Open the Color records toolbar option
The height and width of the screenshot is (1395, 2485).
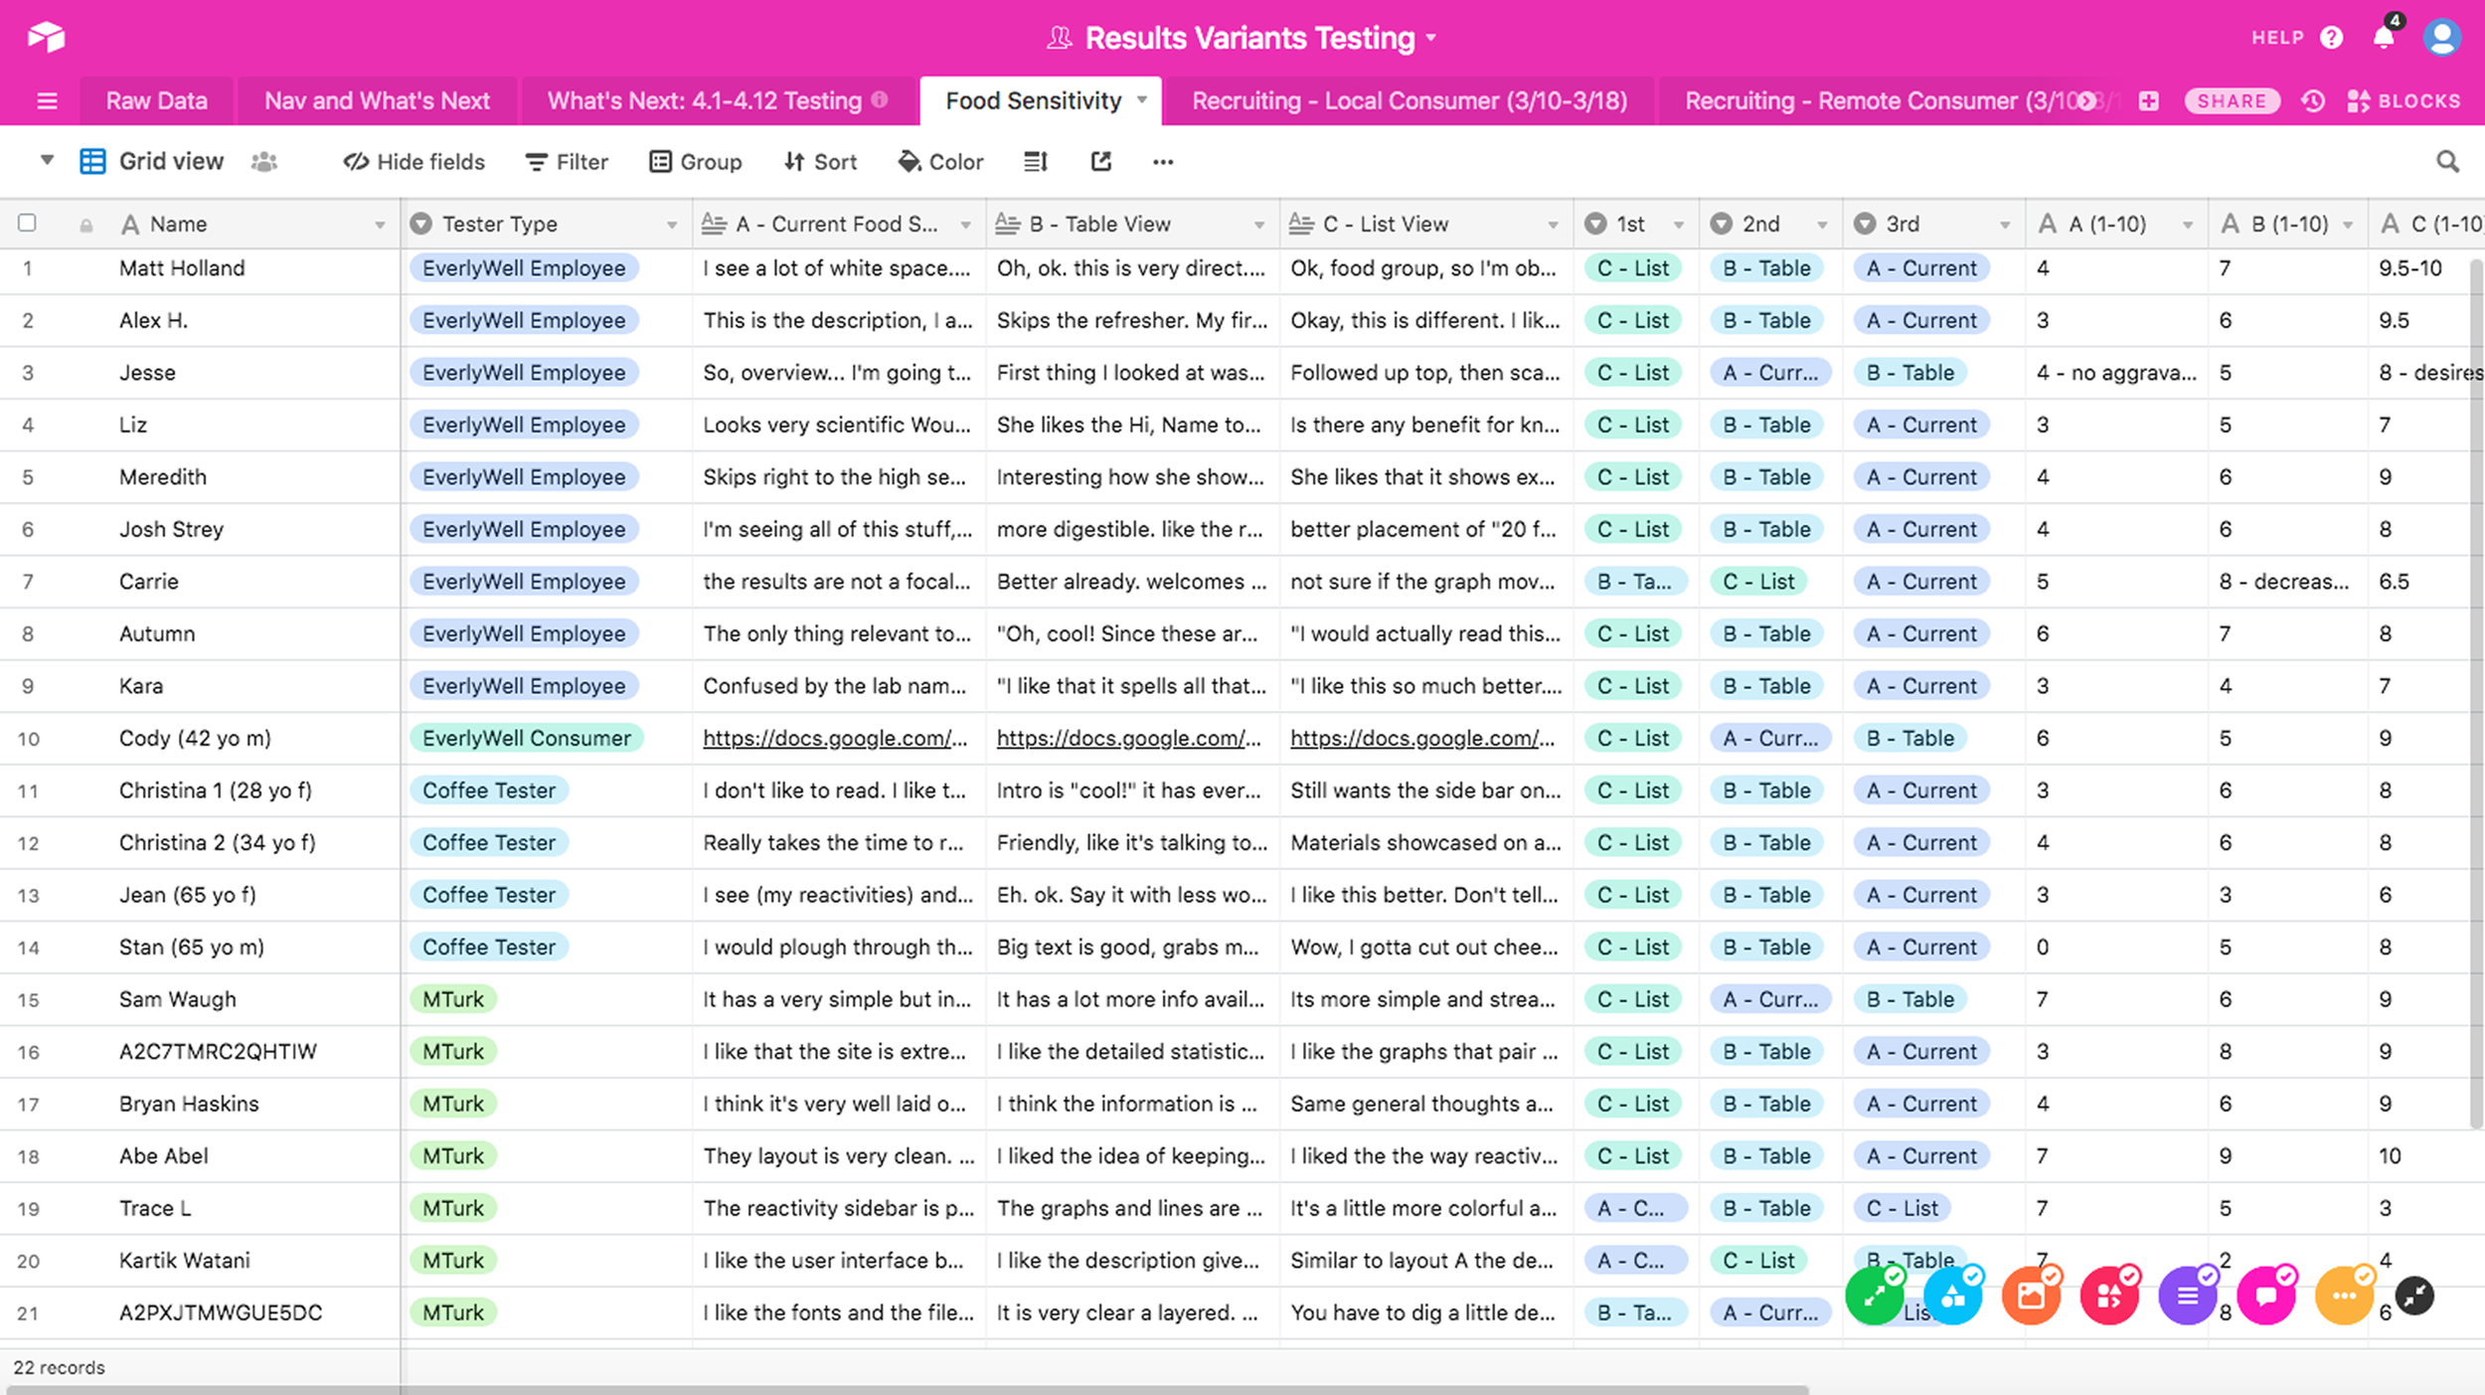pyautogui.click(x=940, y=161)
